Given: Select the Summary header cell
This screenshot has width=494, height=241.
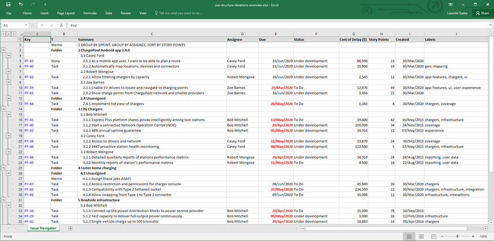Looking at the screenshot, I should coord(152,39).
